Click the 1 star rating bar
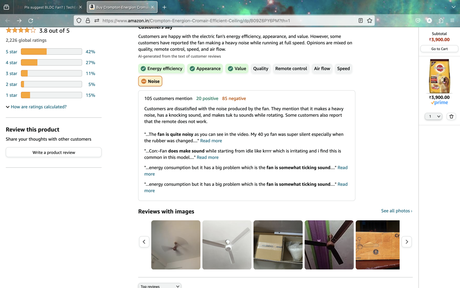The image size is (460, 288). click(51, 95)
